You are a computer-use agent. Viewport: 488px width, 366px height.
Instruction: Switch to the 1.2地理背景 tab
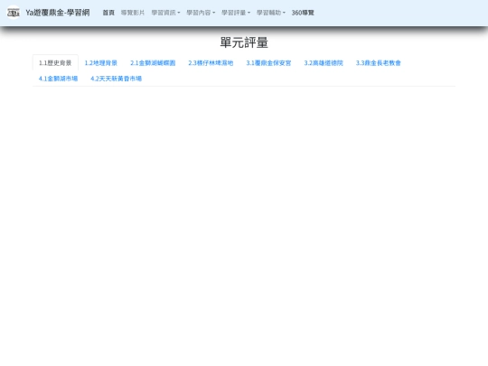point(101,63)
